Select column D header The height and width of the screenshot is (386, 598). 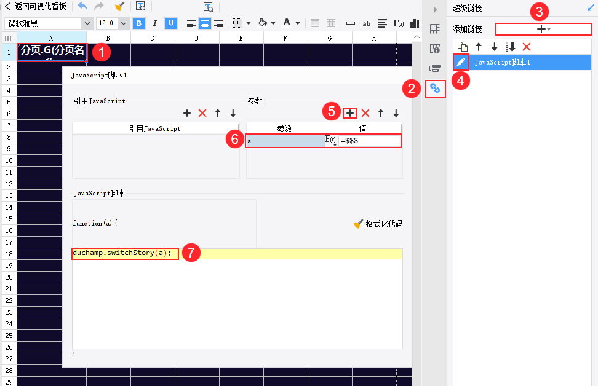197,37
